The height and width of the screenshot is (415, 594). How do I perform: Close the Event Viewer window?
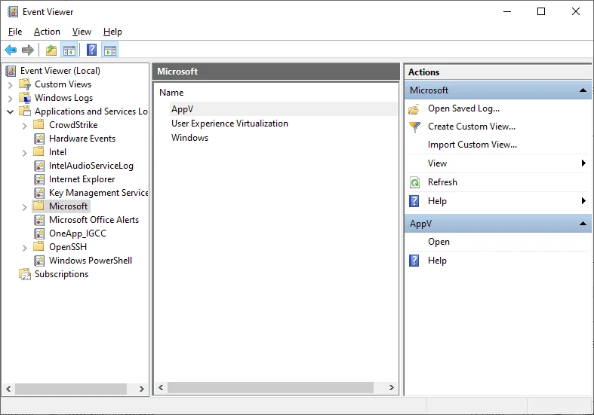576,12
